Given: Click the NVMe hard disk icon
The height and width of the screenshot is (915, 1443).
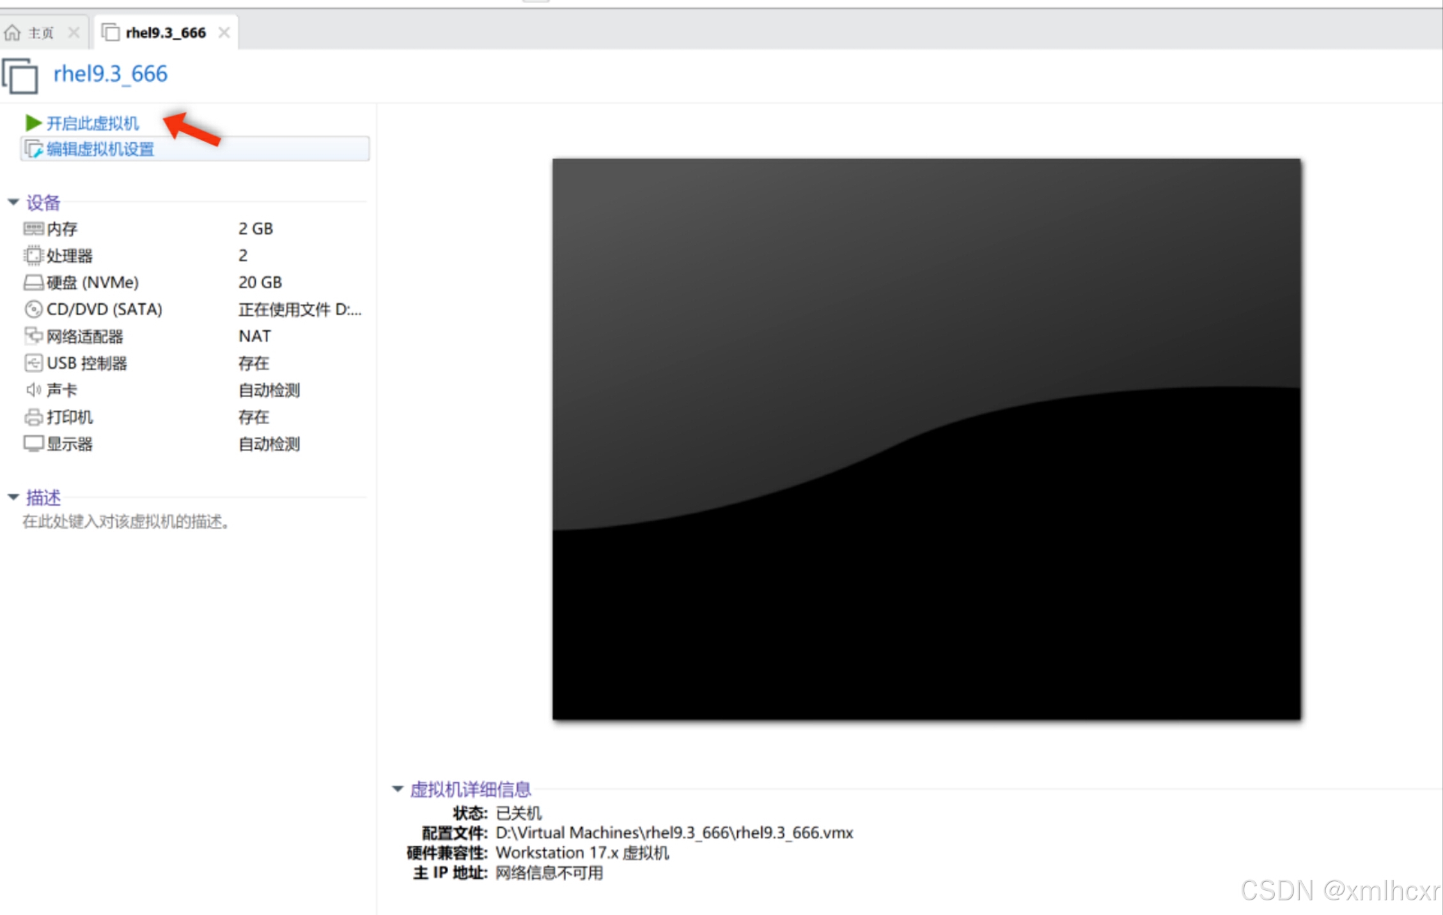Looking at the screenshot, I should [33, 283].
